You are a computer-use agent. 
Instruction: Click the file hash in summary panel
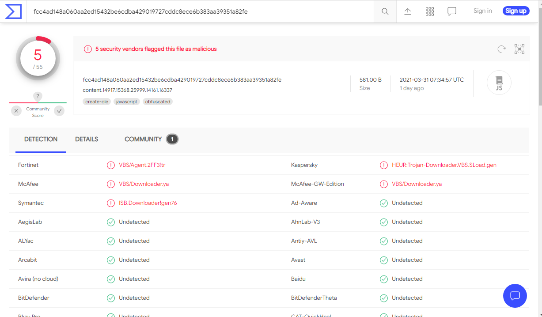[182, 80]
